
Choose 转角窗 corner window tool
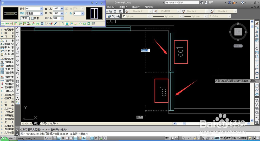(7, 51)
